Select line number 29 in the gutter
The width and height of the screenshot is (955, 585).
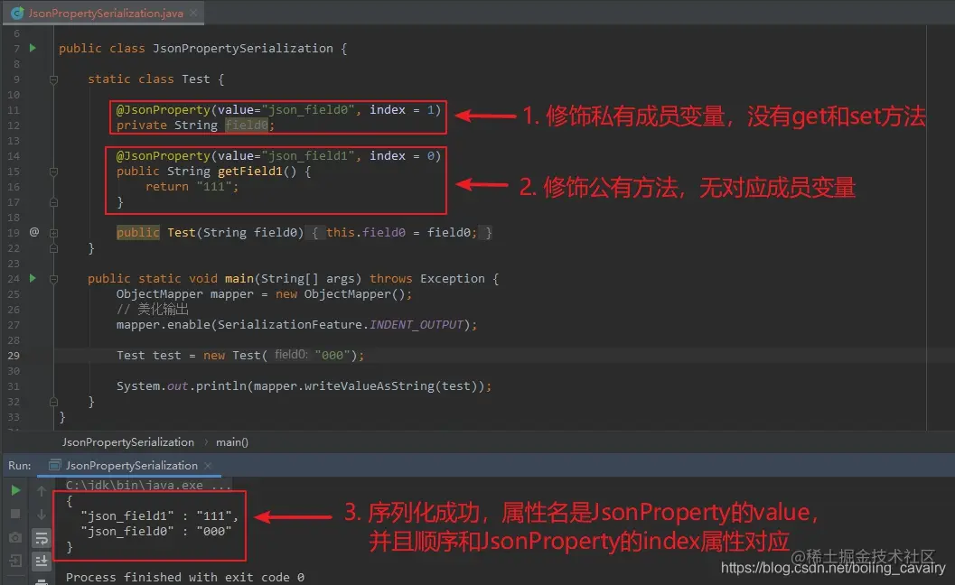13,355
